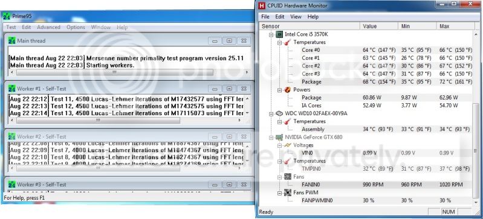Click the NVIDIA GeForce GTX 680 card icon
483x219 pixels.
click(279, 137)
